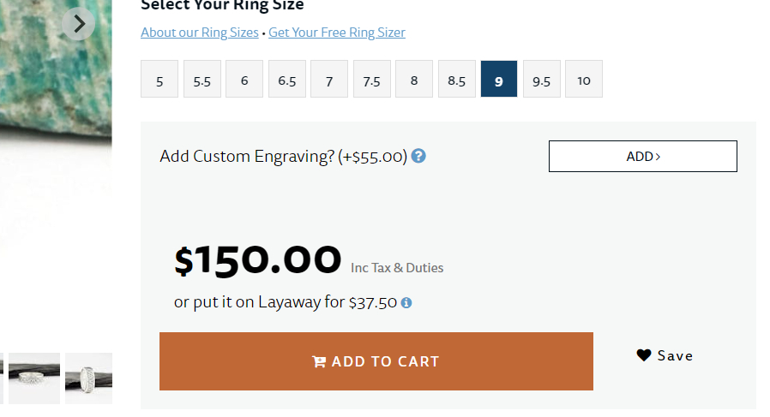Screen dimensions: 770x417
Task: Open the About our Ring Sizes link
Action: 200,33
